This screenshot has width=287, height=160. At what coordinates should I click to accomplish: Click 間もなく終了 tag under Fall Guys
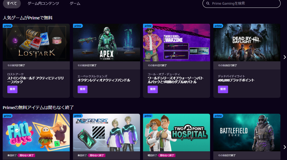coord(27,155)
